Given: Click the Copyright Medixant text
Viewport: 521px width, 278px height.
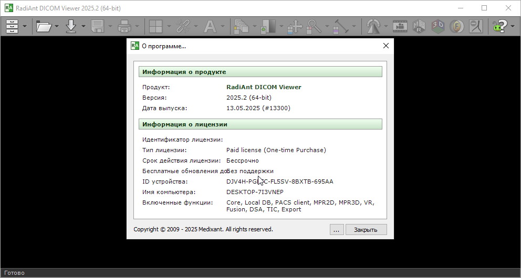Looking at the screenshot, I should tap(203, 229).
